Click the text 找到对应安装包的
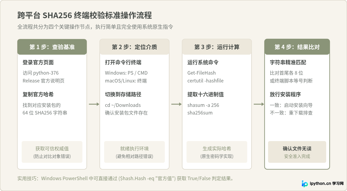 point(42,105)
